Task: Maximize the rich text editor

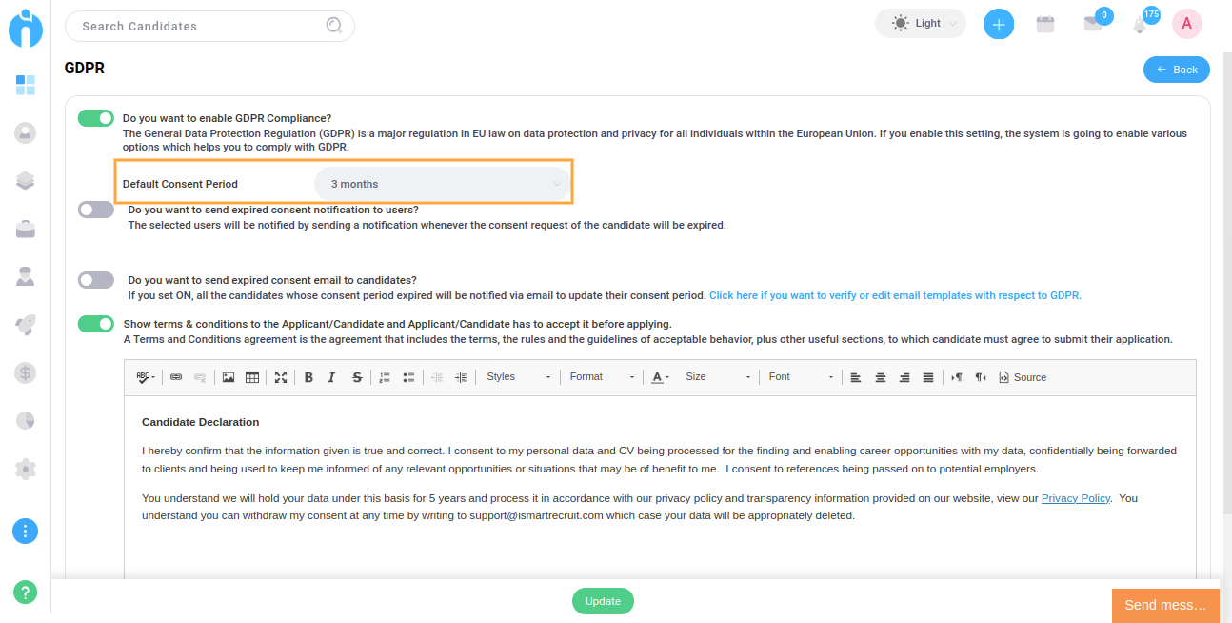Action: pos(281,377)
